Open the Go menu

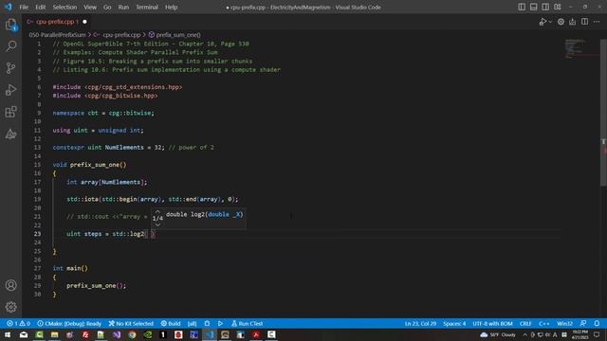[x=107, y=7]
